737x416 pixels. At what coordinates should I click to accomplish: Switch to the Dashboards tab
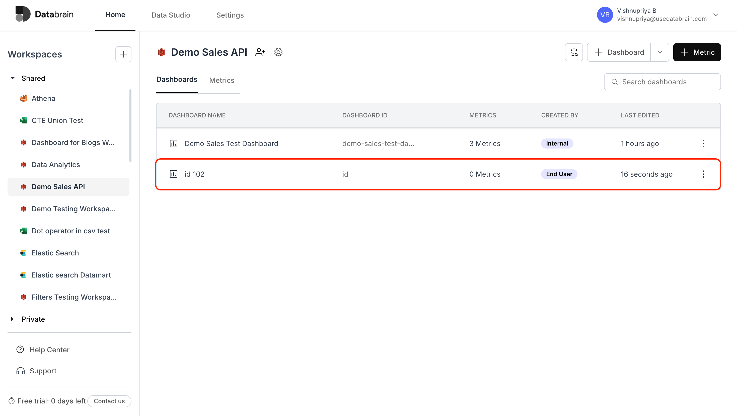pos(177,80)
